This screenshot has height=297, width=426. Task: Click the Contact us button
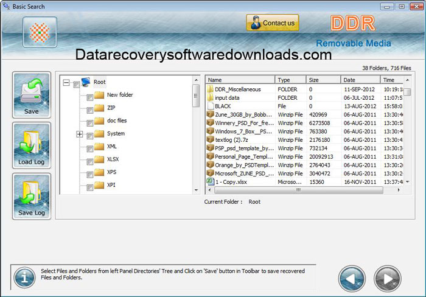tap(273, 23)
